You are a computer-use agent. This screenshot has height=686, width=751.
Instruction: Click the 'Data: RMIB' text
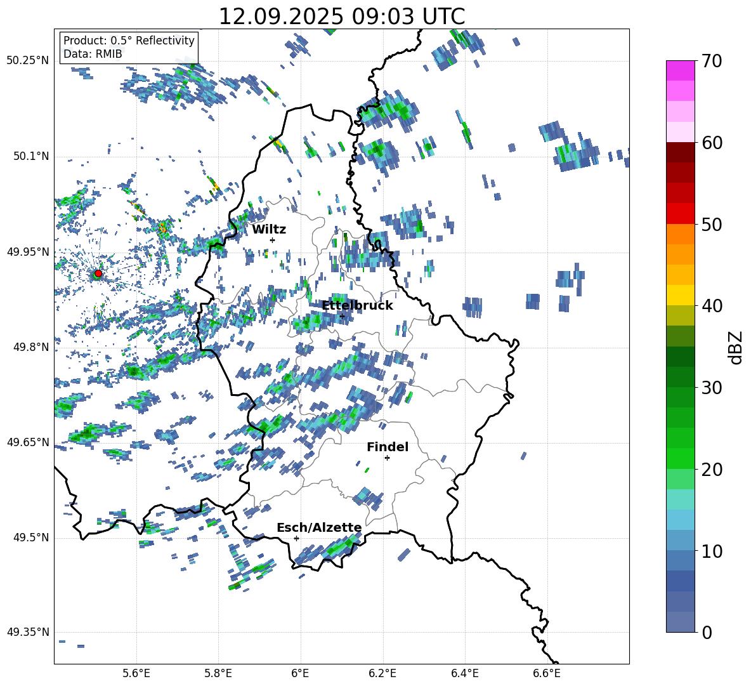[93, 54]
